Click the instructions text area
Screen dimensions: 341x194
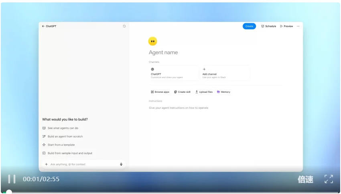coord(179,108)
